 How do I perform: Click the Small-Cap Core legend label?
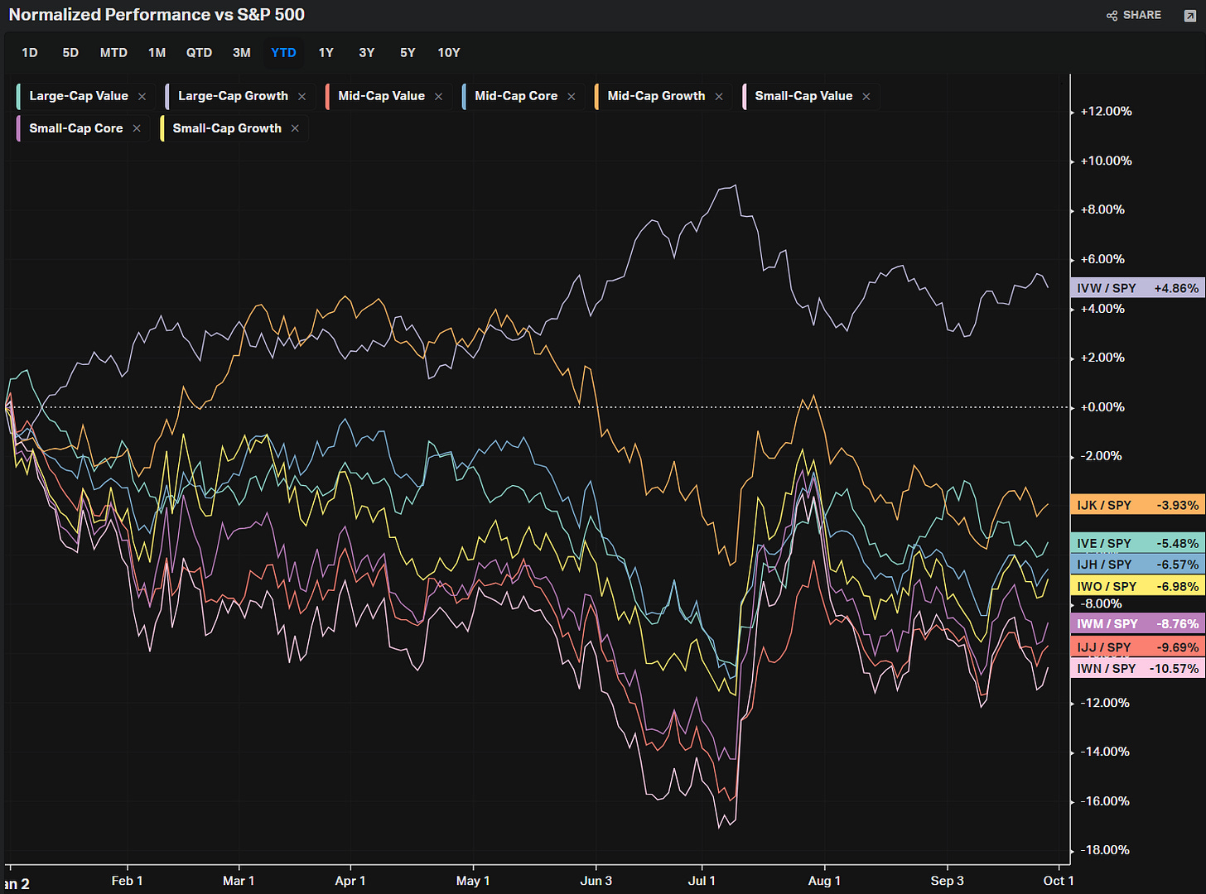tap(76, 128)
